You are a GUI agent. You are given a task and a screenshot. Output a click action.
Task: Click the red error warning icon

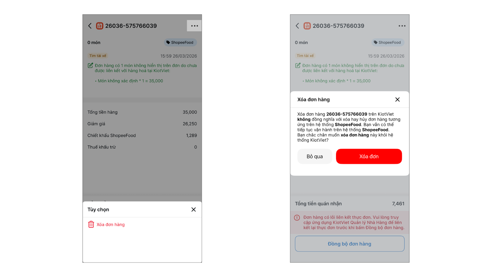click(297, 218)
